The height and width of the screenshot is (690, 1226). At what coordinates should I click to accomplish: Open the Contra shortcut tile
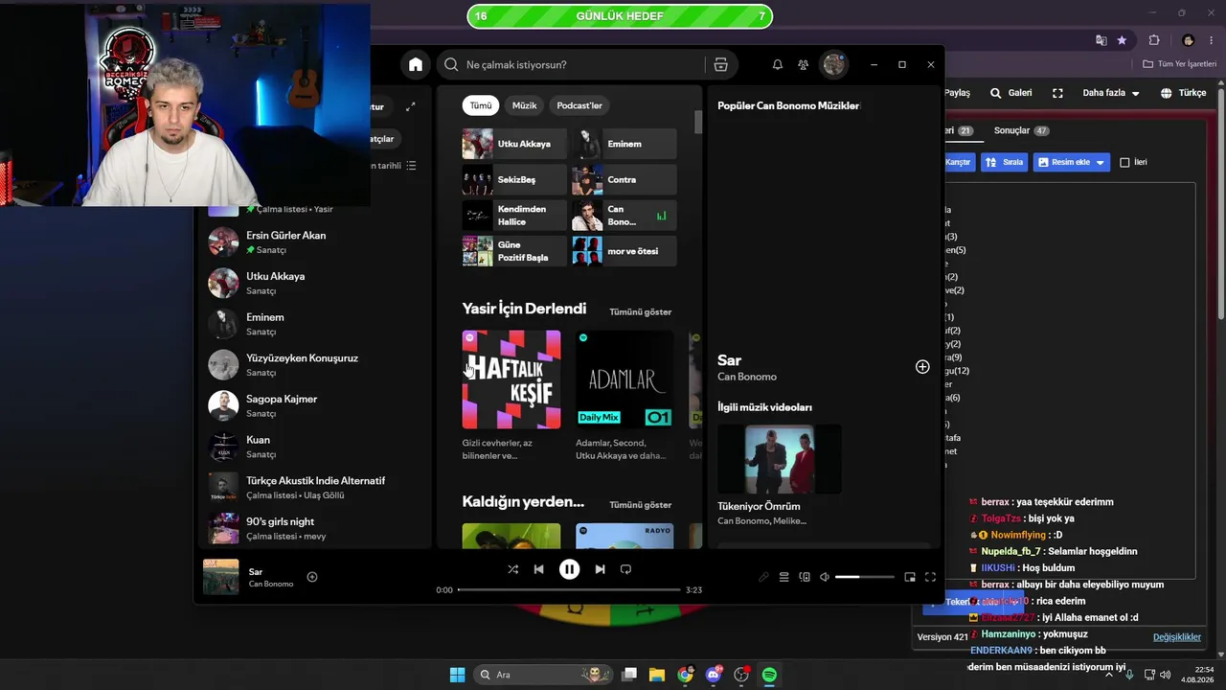624,179
